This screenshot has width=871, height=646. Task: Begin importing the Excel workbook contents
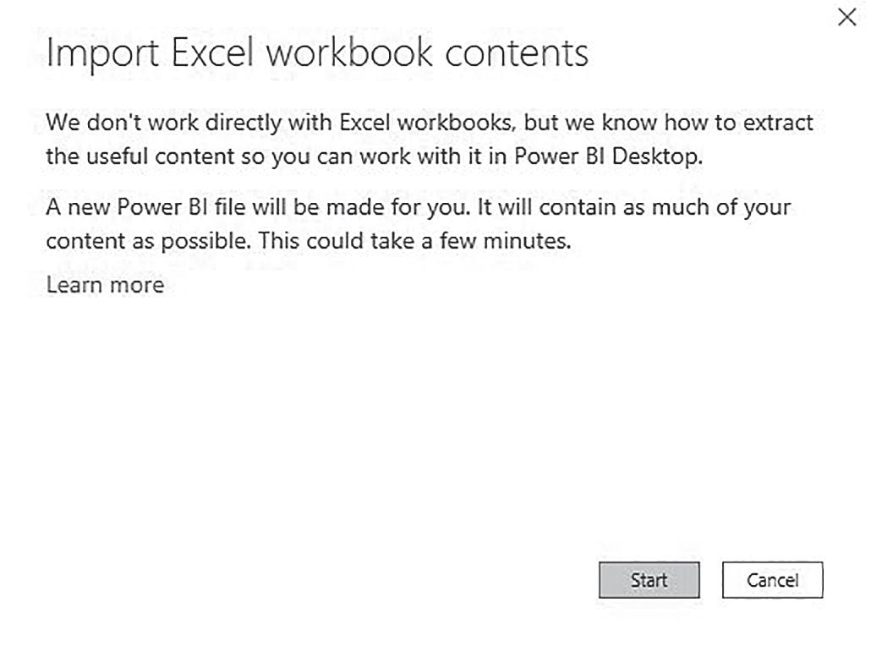649,580
